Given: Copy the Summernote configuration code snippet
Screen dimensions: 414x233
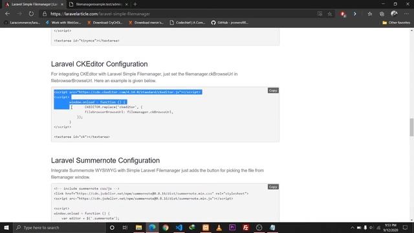Looking at the screenshot, I should pyautogui.click(x=273, y=187).
